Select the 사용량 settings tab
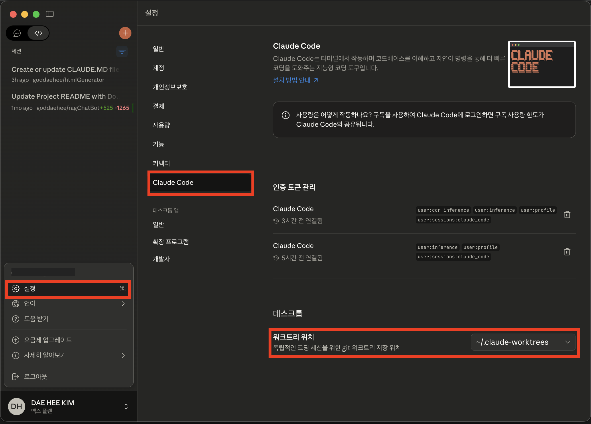The width and height of the screenshot is (591, 424). [161, 125]
